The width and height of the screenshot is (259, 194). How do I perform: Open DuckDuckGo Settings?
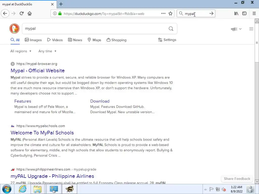[x=167, y=40]
